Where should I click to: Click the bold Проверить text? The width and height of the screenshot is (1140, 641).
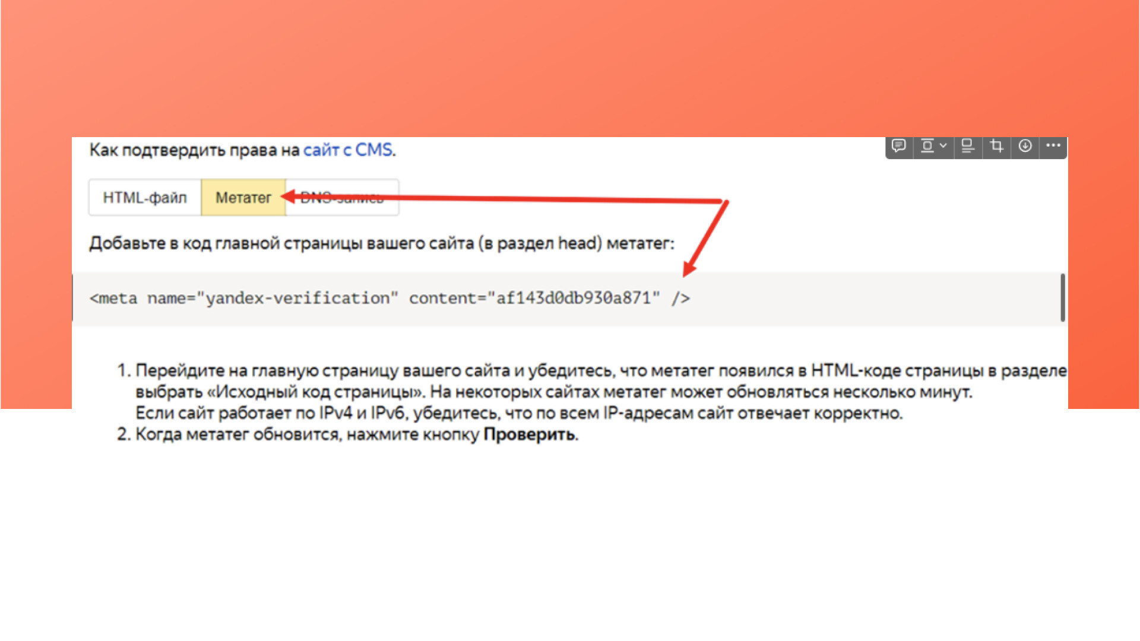[529, 434]
